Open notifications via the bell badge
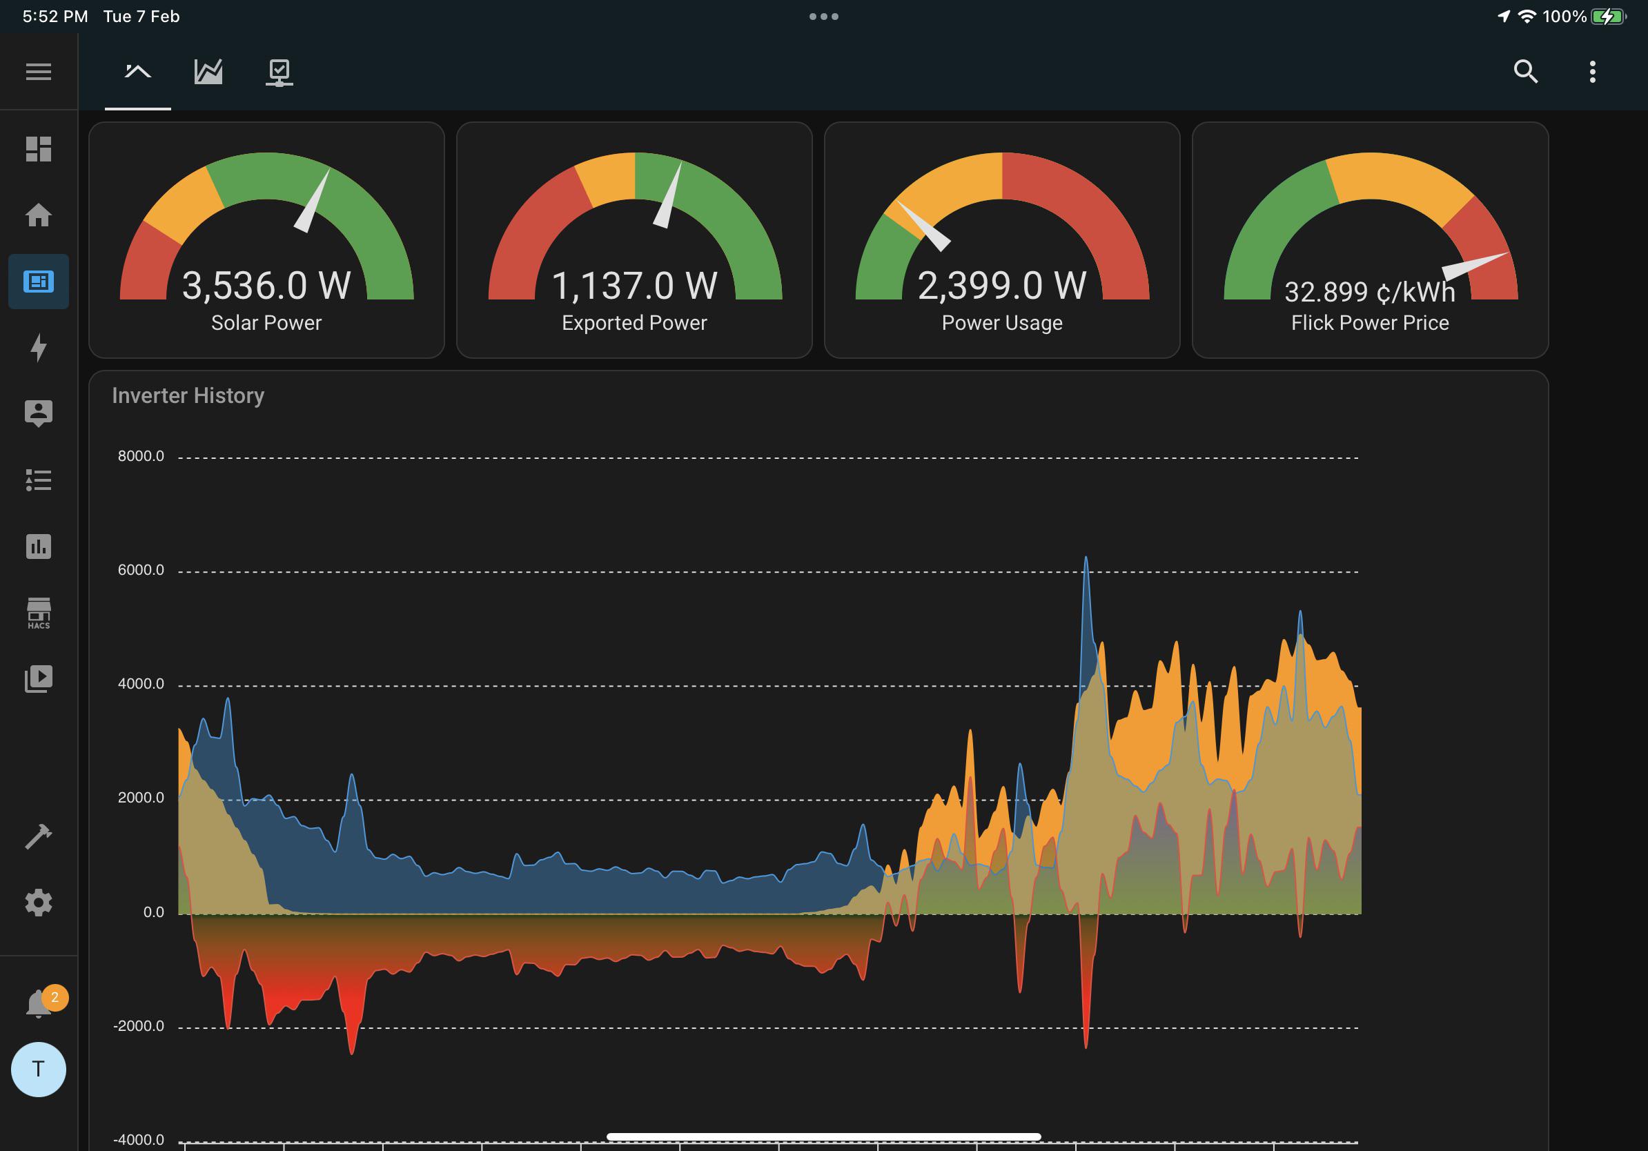The width and height of the screenshot is (1648, 1151). pos(38,1003)
